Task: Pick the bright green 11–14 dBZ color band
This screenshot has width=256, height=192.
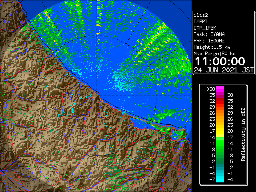Action: click(x=220, y=143)
